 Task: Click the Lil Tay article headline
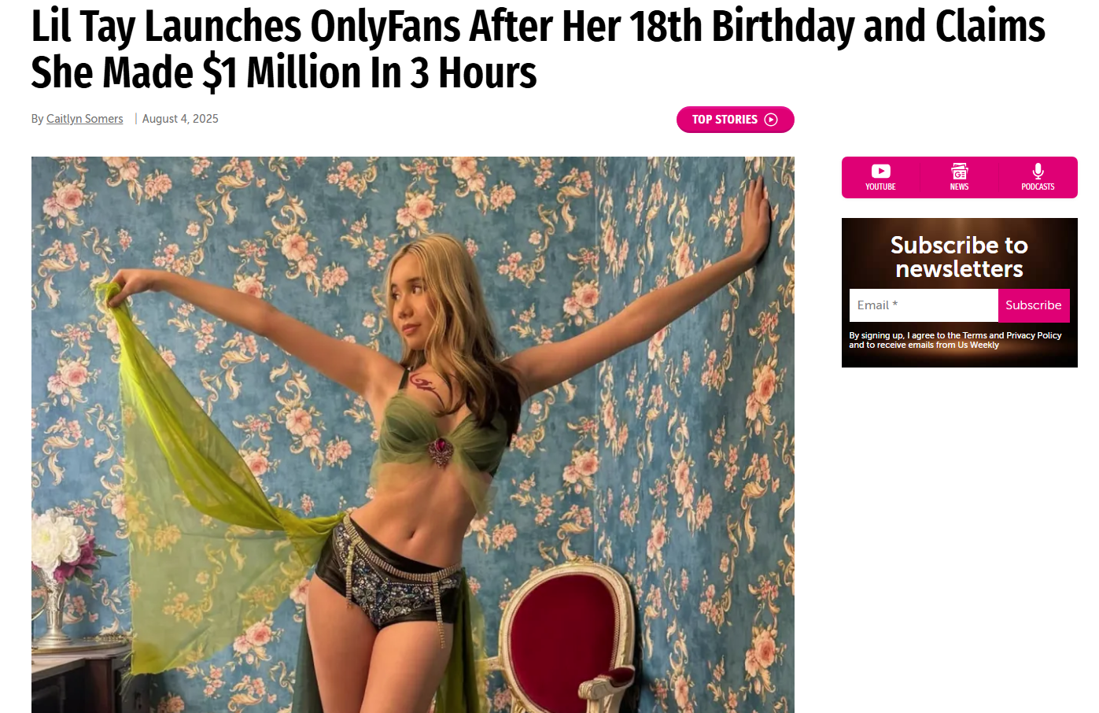538,49
